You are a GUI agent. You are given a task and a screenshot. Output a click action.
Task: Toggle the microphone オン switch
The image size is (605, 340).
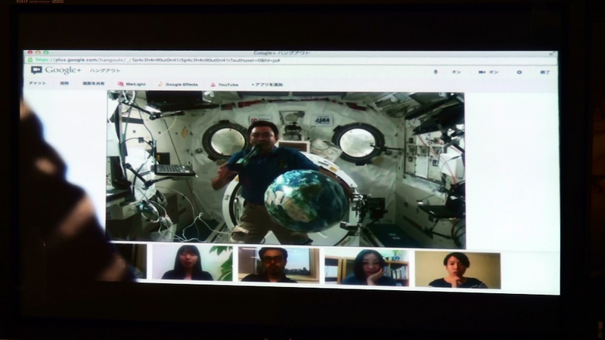(x=457, y=72)
